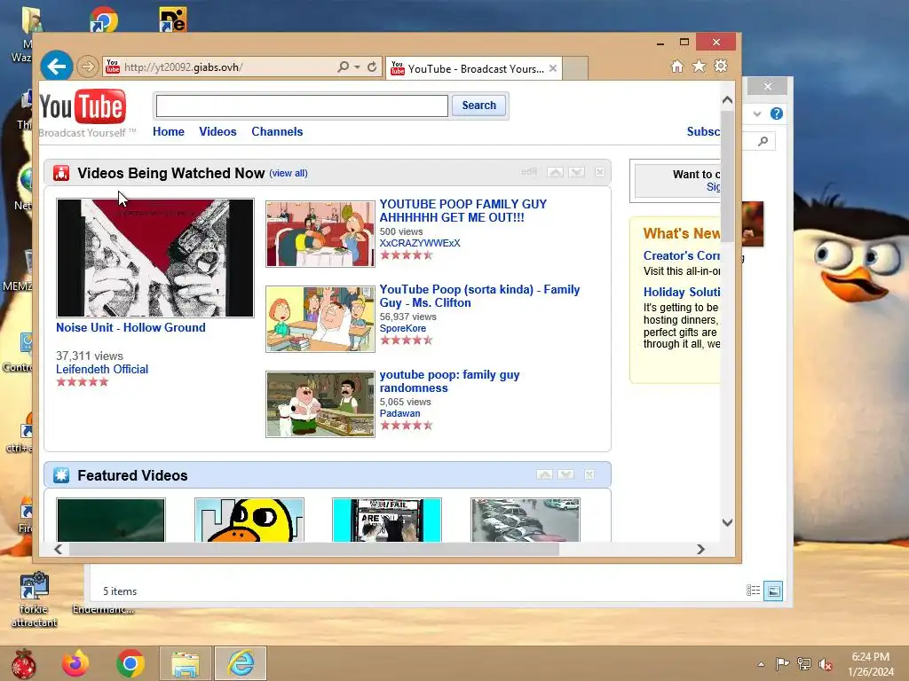
Task: Open youtube poop: family guy randomness title
Action: tap(449, 381)
